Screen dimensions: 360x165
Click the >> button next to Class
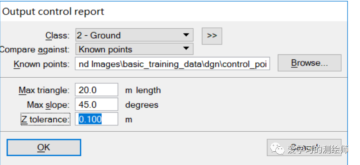[x=212, y=36]
